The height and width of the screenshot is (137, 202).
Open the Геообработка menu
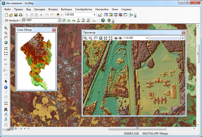point(84,9)
